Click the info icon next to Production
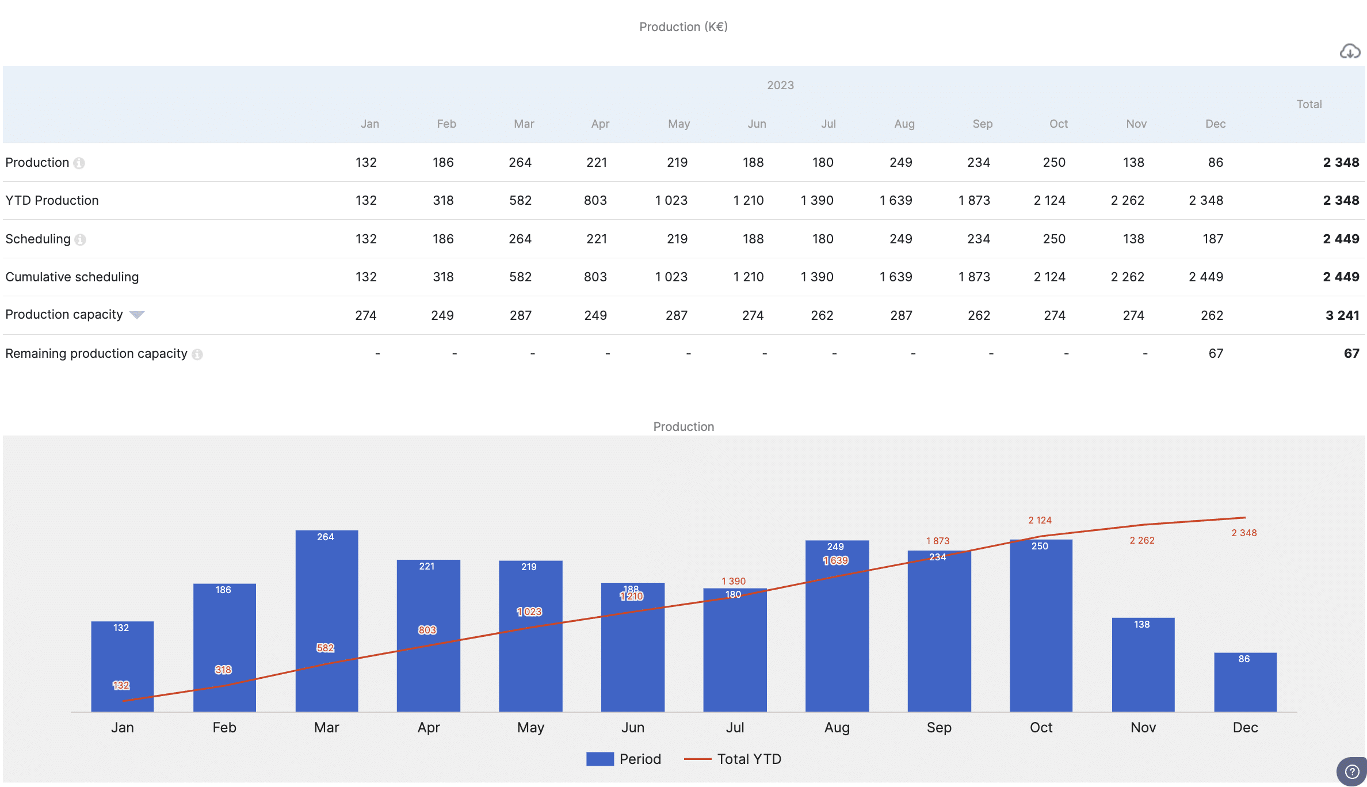 click(x=79, y=163)
